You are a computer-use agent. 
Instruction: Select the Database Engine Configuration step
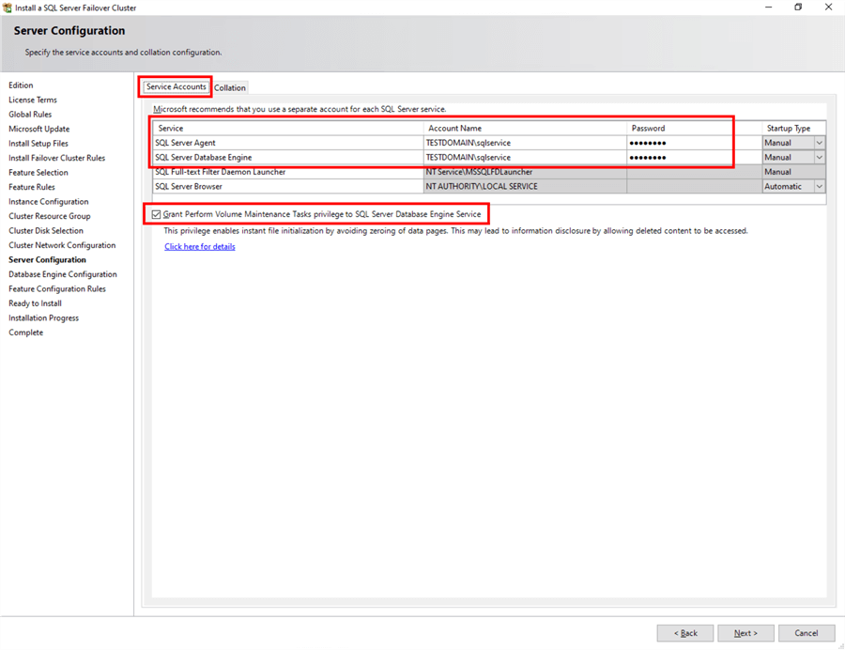coord(63,274)
